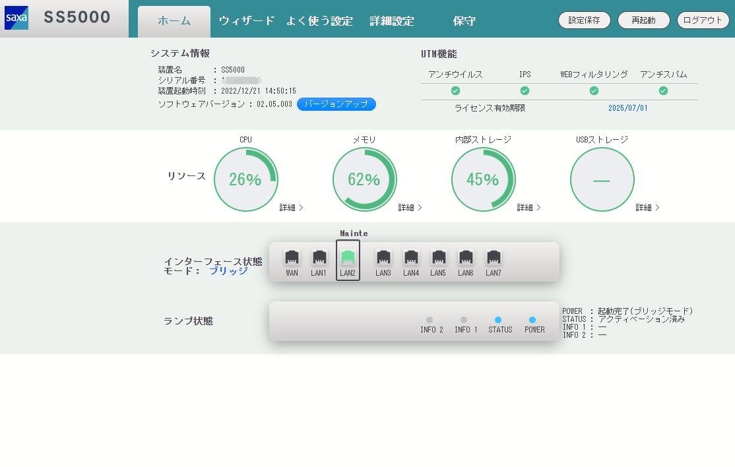Click the USBストレージ empty gauge
Screen dimensions: 735x467
[x=602, y=179]
